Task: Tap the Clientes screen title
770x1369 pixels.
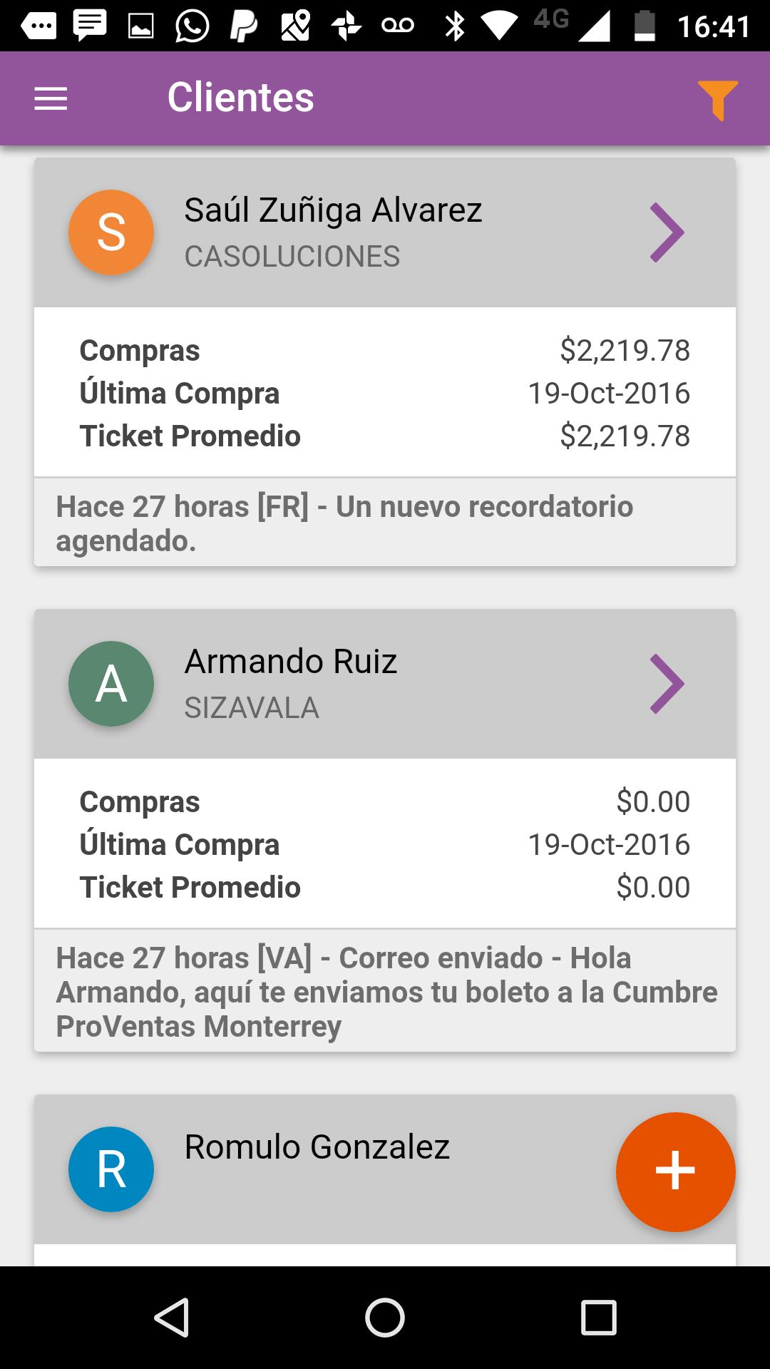Action: click(x=240, y=98)
